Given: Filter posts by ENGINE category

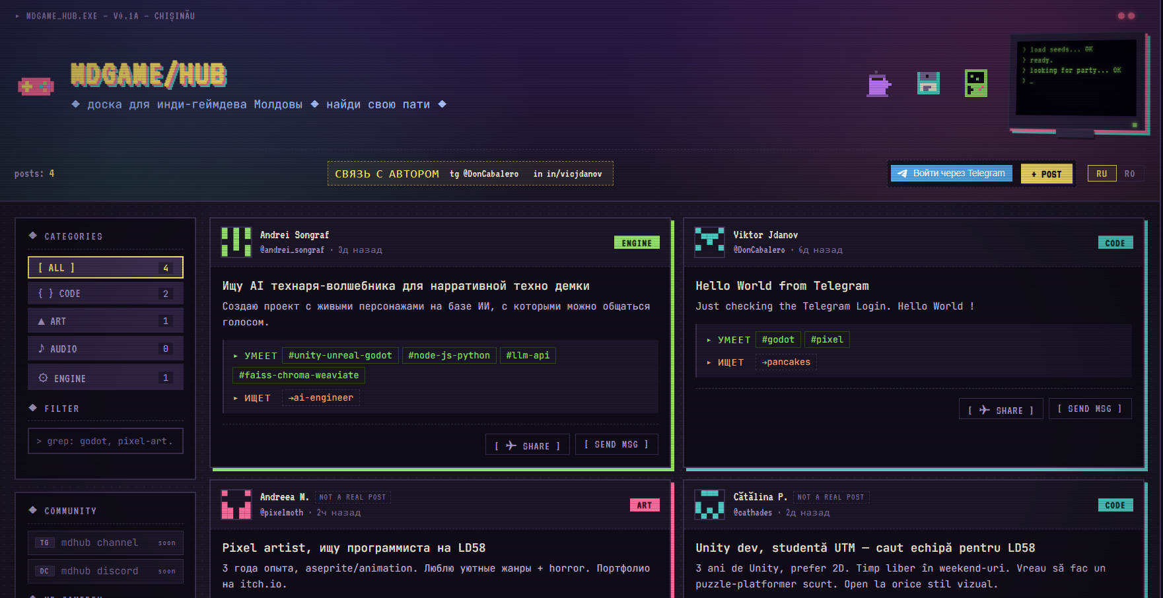Looking at the screenshot, I should coord(105,378).
